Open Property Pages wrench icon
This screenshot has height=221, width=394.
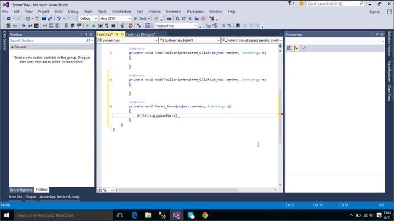pos(304,48)
